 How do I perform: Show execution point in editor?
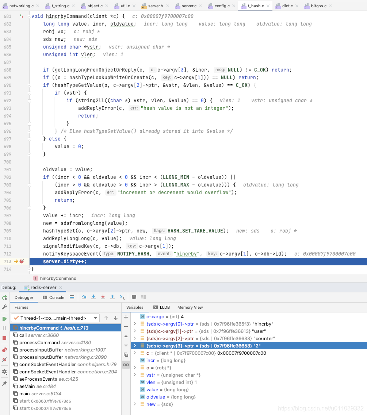click(x=72, y=297)
